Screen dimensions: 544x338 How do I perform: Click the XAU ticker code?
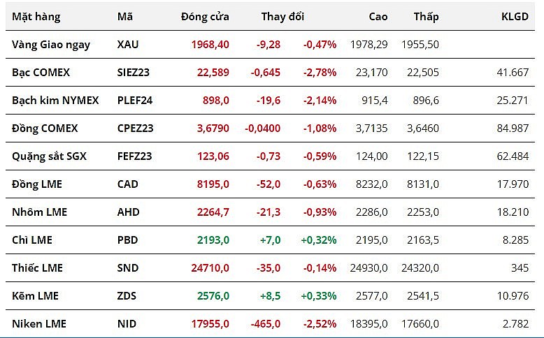(128, 45)
